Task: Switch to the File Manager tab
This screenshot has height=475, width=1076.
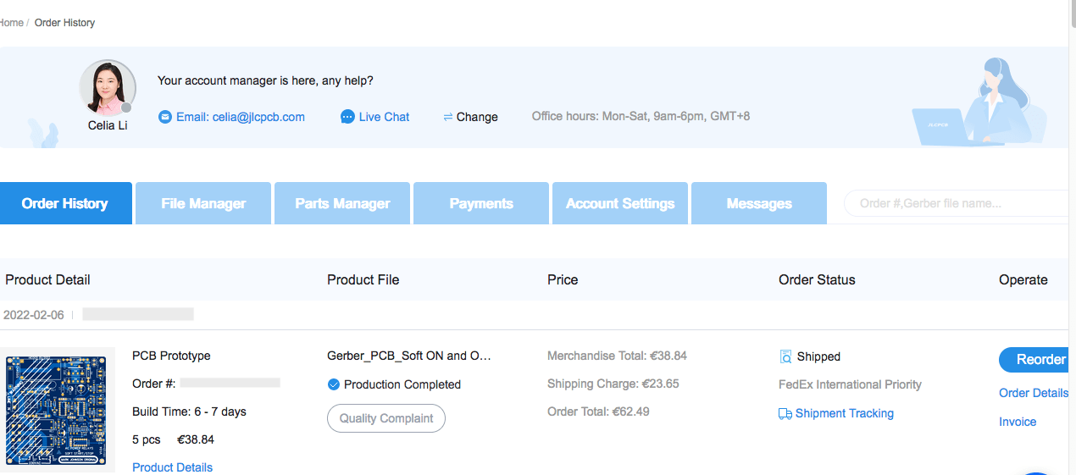Action: click(x=203, y=203)
